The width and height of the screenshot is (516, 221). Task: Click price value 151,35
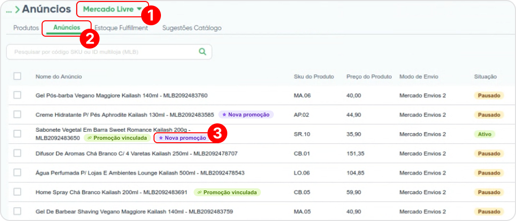355,154
